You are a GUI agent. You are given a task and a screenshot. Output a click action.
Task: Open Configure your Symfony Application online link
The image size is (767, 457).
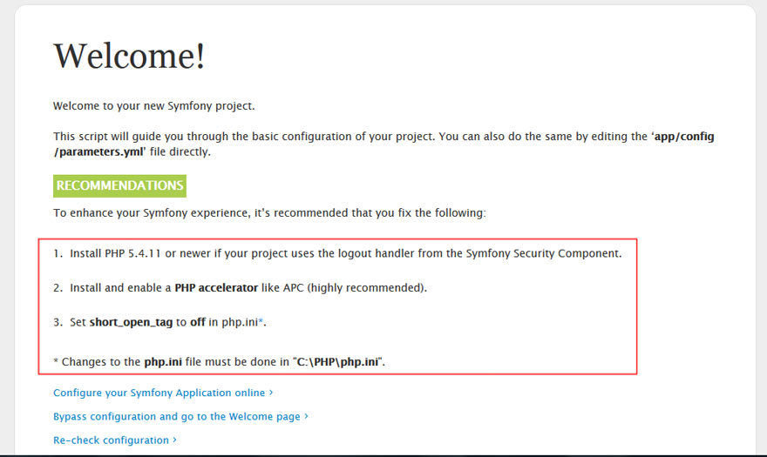pyautogui.click(x=159, y=393)
